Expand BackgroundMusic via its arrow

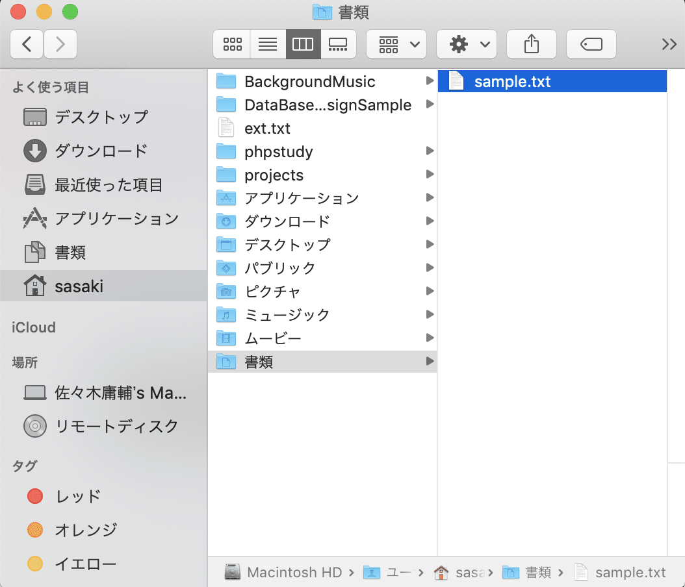point(430,81)
